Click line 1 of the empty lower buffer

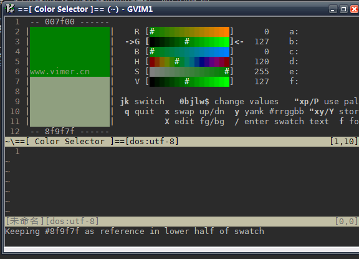pos(181,152)
